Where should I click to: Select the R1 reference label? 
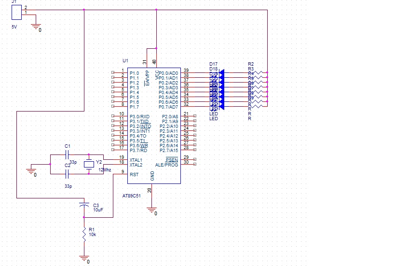click(x=92, y=230)
